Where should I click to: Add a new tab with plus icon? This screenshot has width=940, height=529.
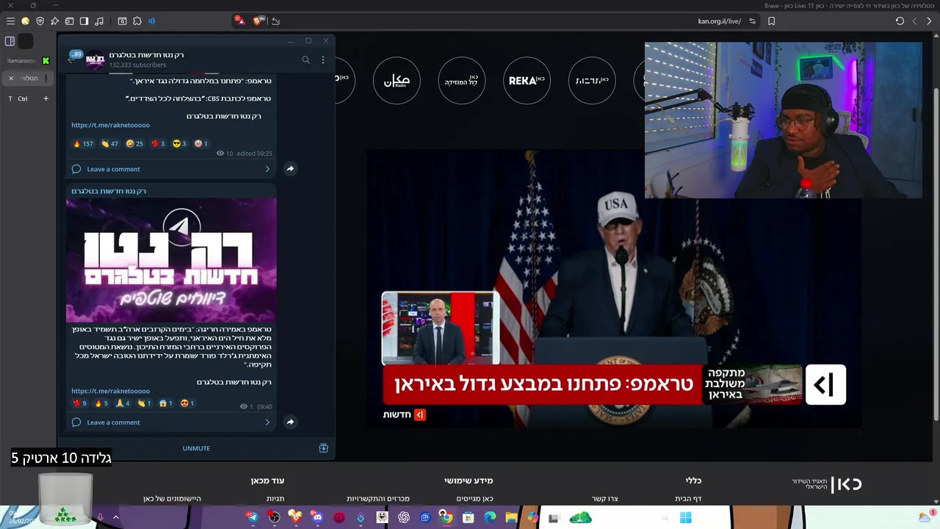click(46, 98)
